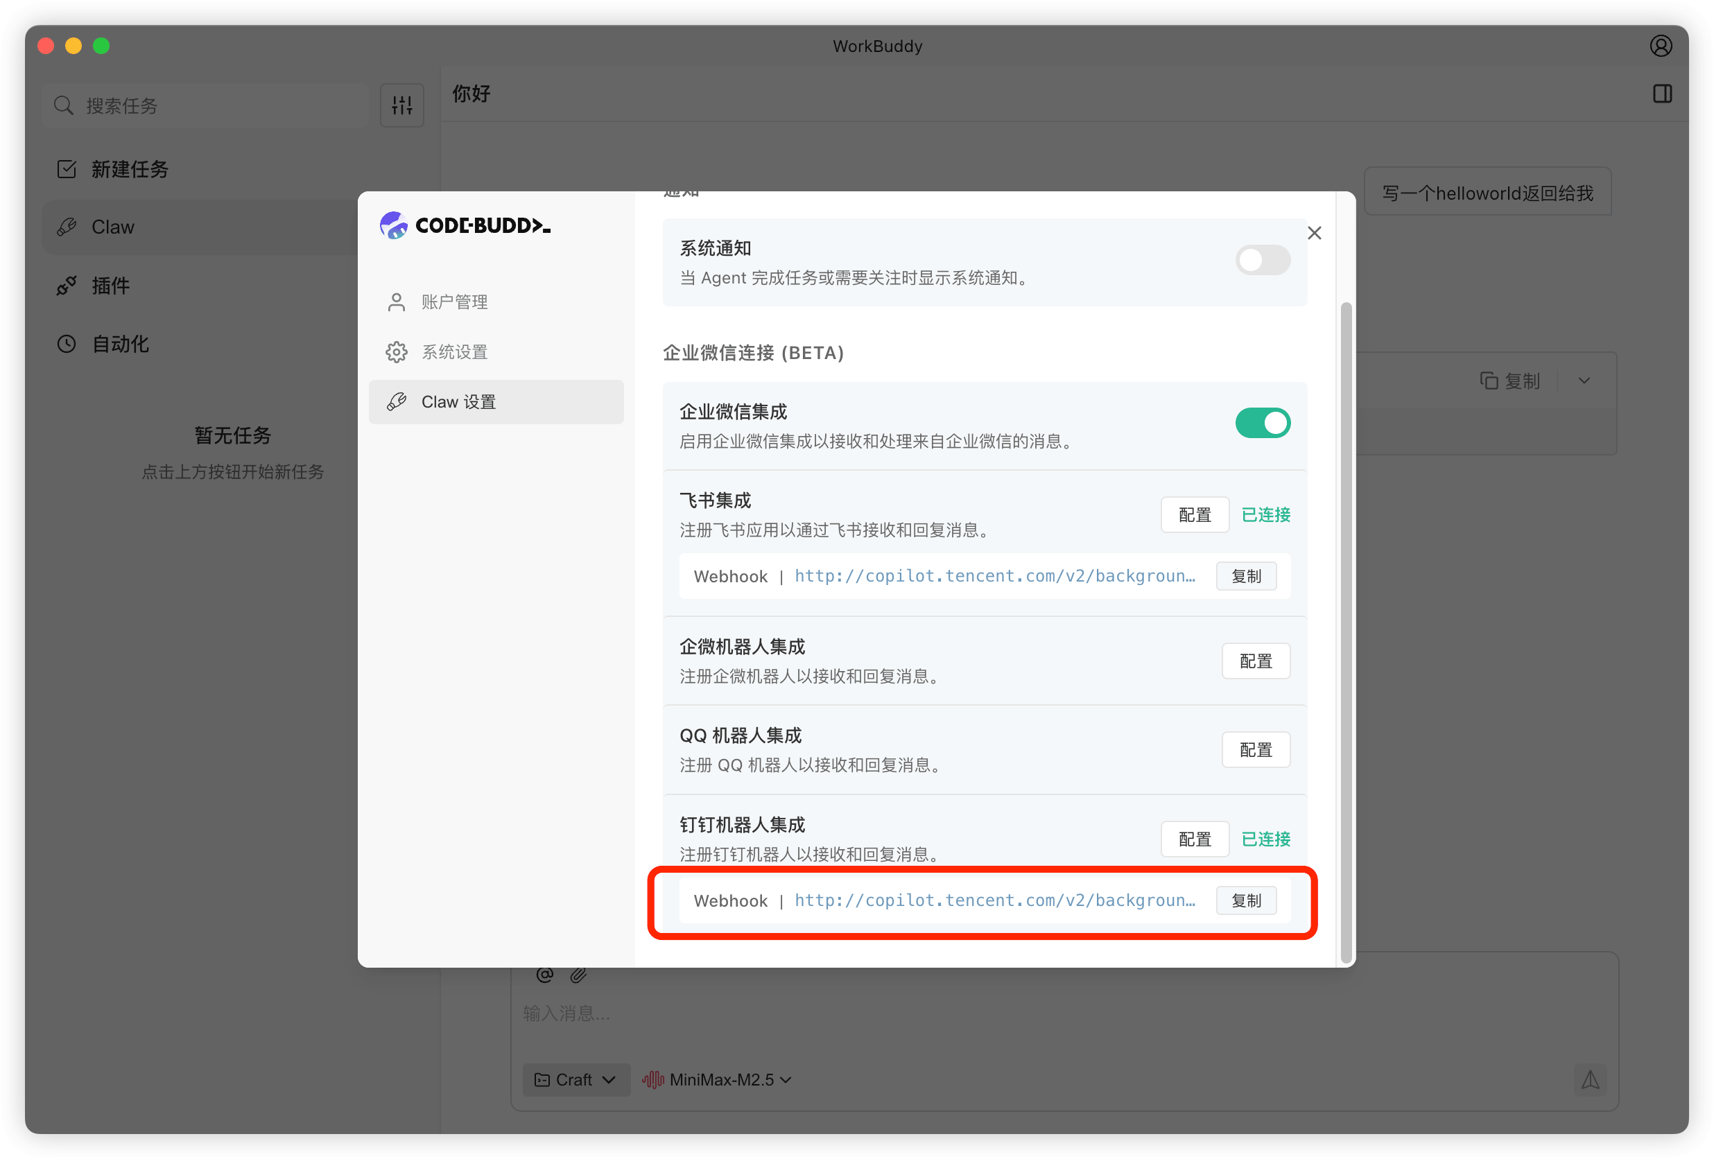
Task: Switch to the 系统设置 settings tab
Action: 454,351
